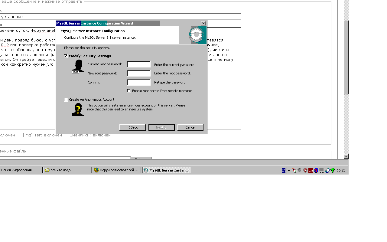The height and width of the screenshot is (242, 387).
Task: Enable root access from remote machines
Action: (x=129, y=91)
